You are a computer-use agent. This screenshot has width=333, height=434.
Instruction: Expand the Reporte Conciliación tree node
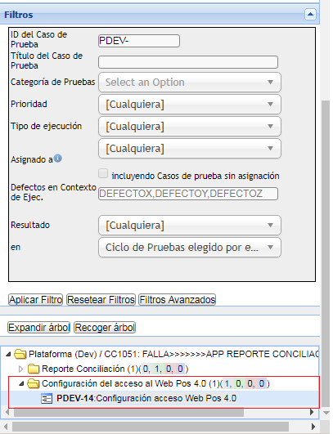(20, 369)
